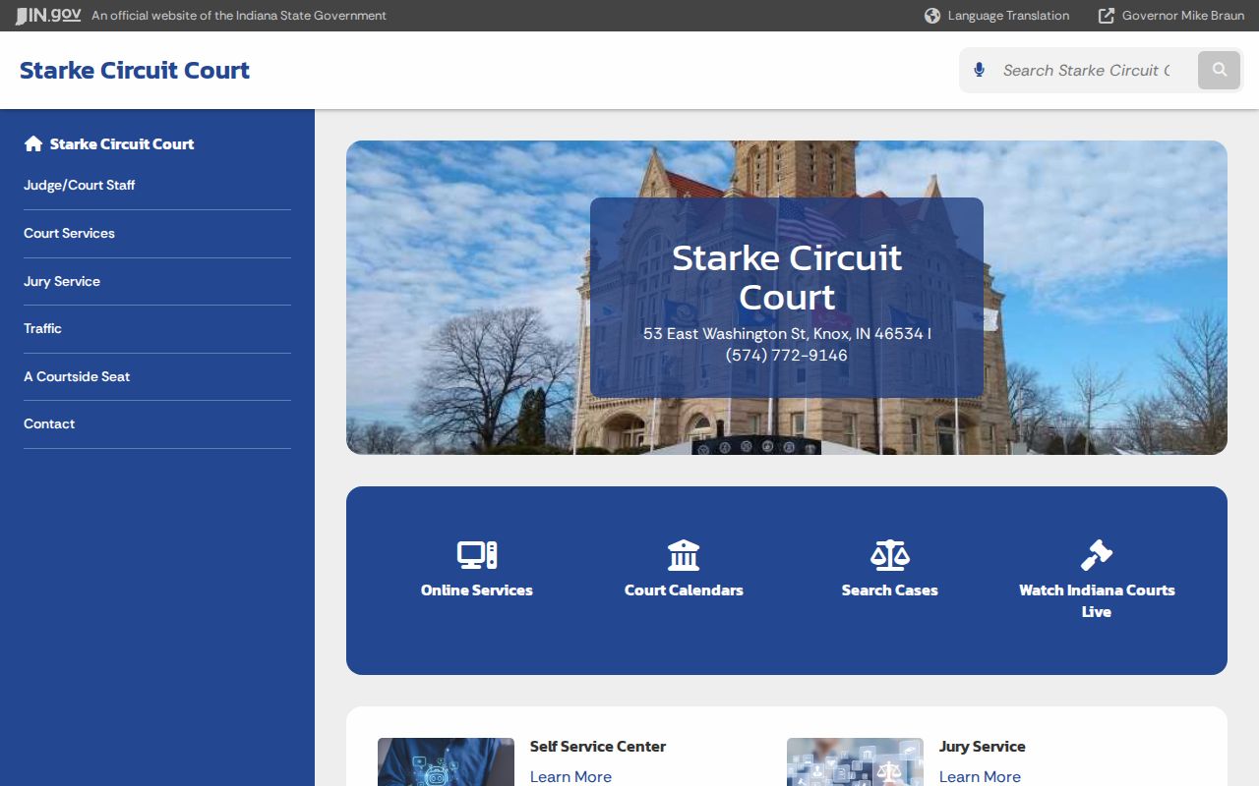The width and height of the screenshot is (1259, 786).
Task: Click the home icon in sidebar
Action: 33,143
